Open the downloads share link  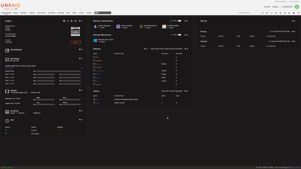tap(100, 71)
